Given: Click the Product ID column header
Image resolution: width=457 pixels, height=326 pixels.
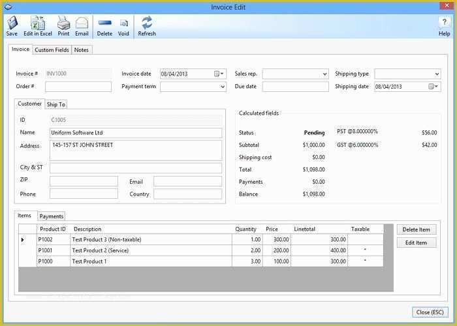Looking at the screenshot, I should pos(54,229).
